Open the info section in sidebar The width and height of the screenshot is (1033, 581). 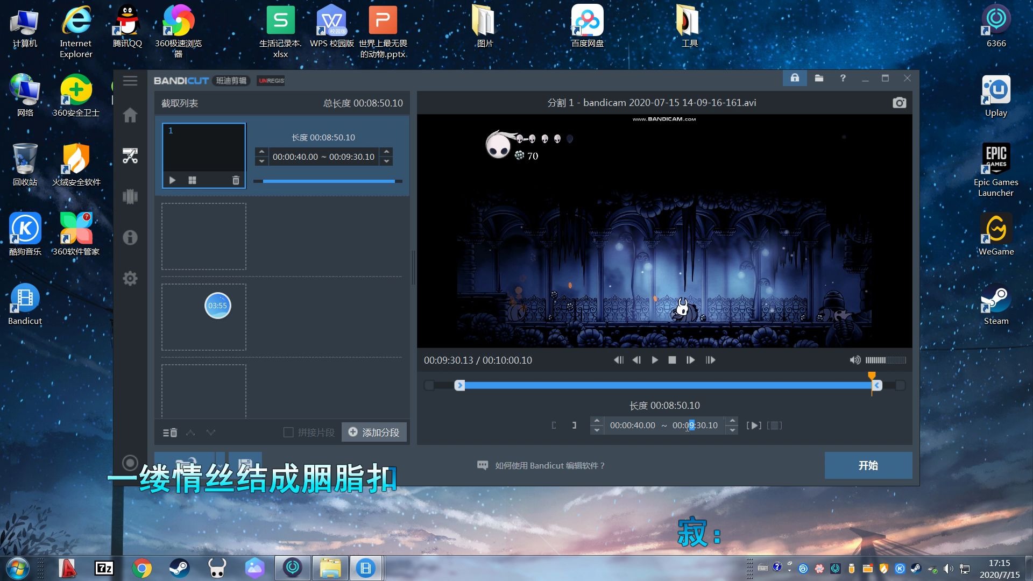(130, 237)
